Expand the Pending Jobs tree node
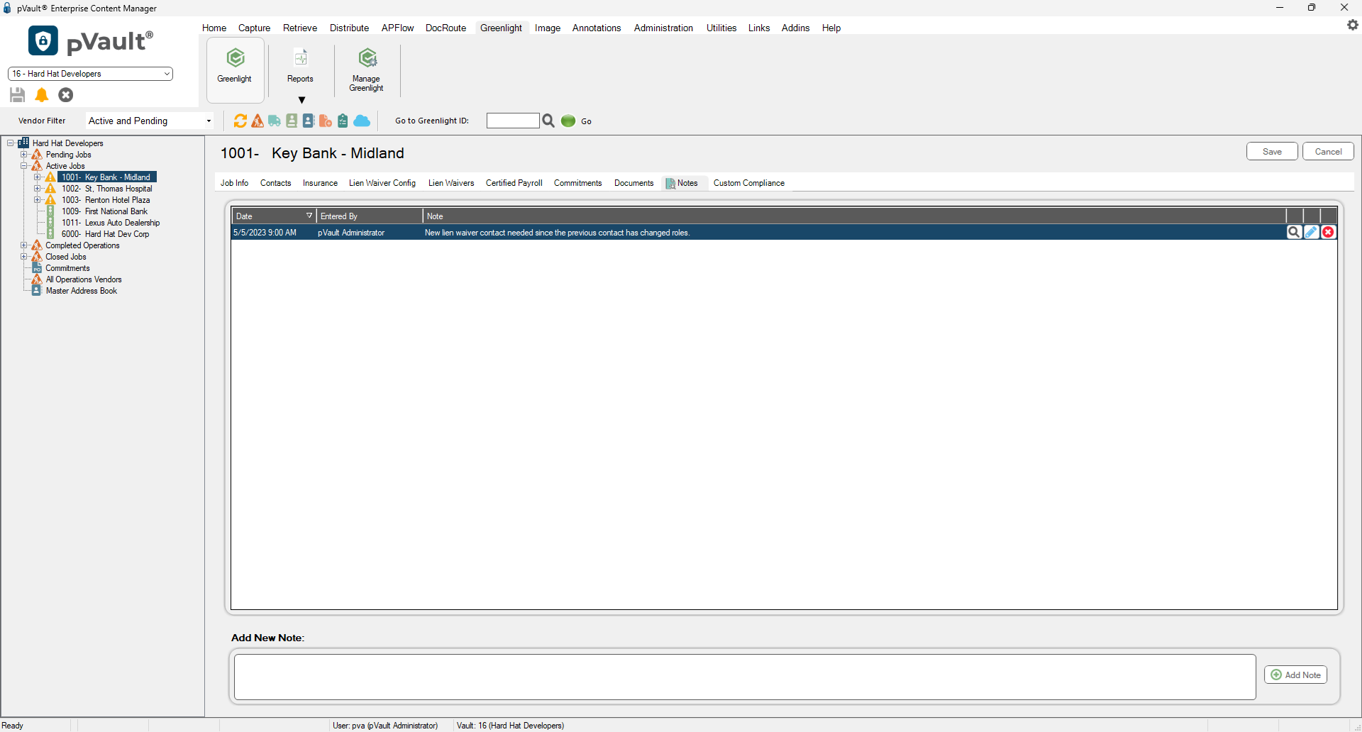 (24, 155)
